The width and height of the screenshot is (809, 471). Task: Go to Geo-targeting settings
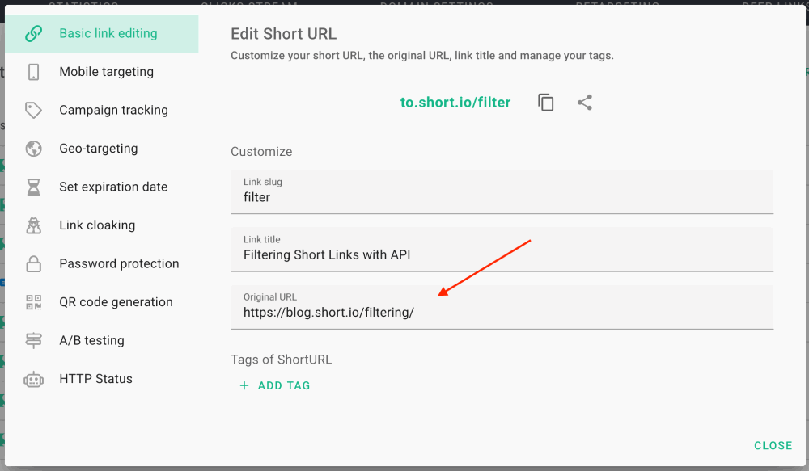tap(102, 149)
